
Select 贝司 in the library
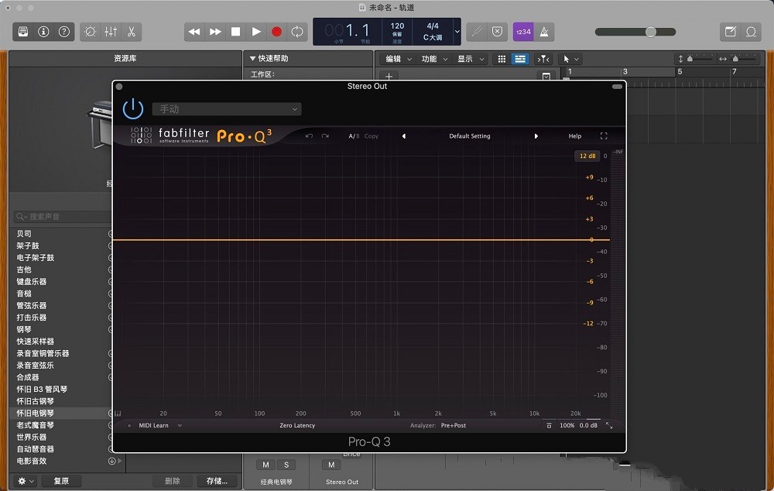[x=24, y=234]
